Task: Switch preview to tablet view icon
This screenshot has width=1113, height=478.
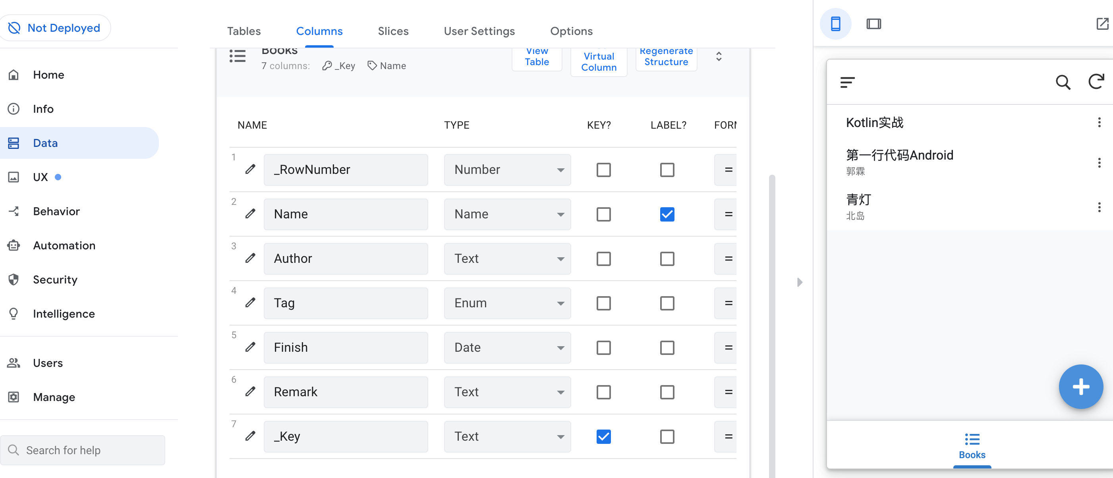Action: (x=873, y=24)
